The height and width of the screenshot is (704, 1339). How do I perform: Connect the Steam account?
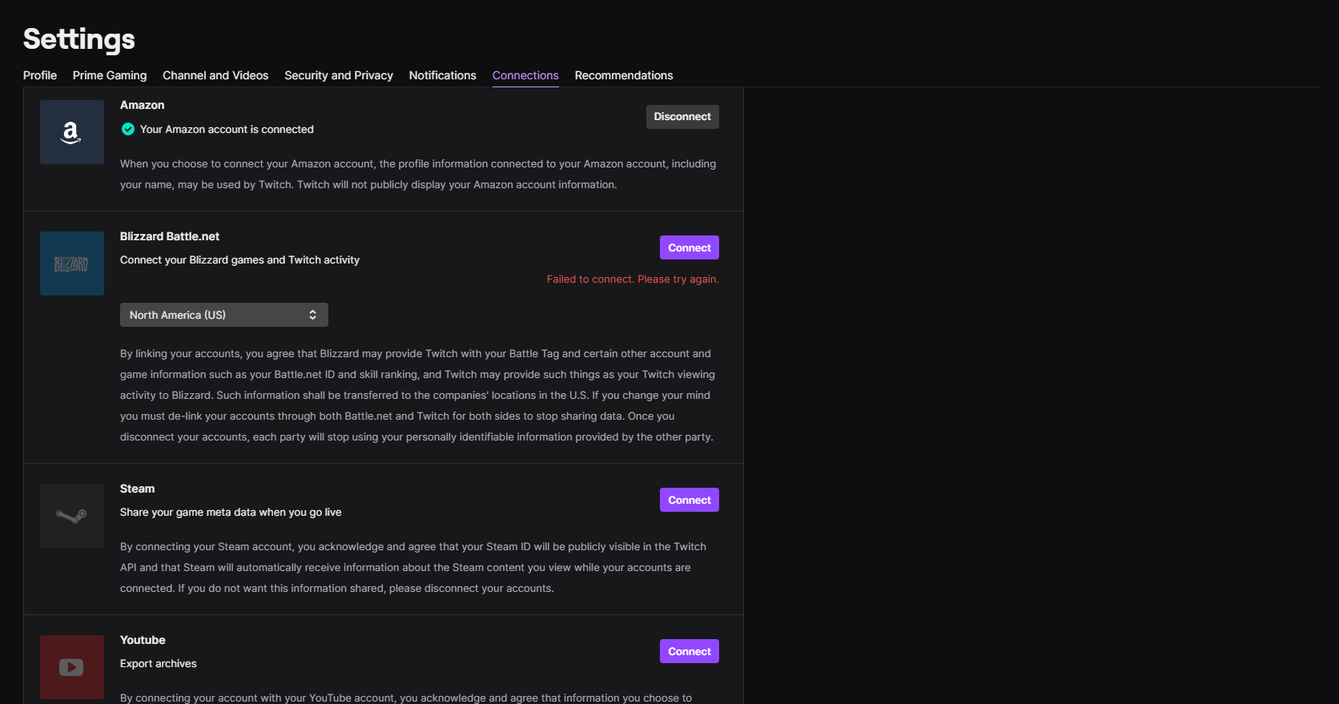690,500
